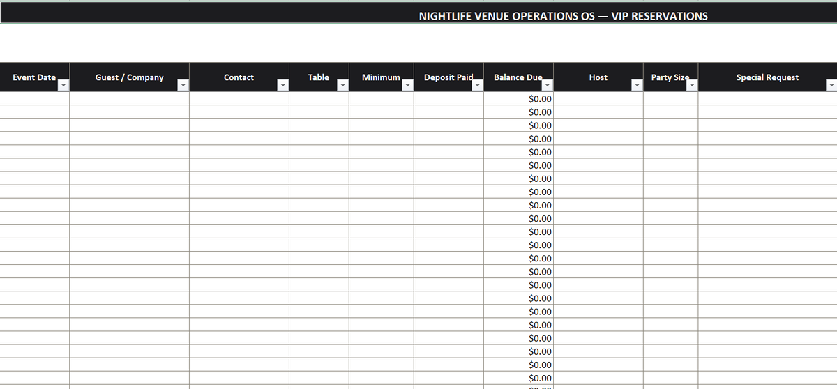837x389 pixels.
Task: Select the Party Size header cell
Action: point(670,77)
